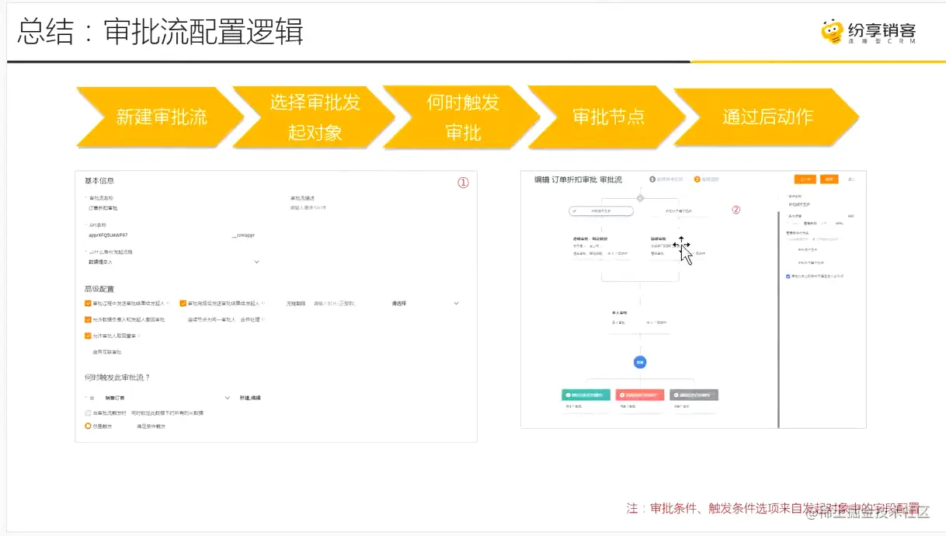The height and width of the screenshot is (536, 946).
Task: Click the 编辑 订单折扣审批 审批流 title
Action: 578,179
